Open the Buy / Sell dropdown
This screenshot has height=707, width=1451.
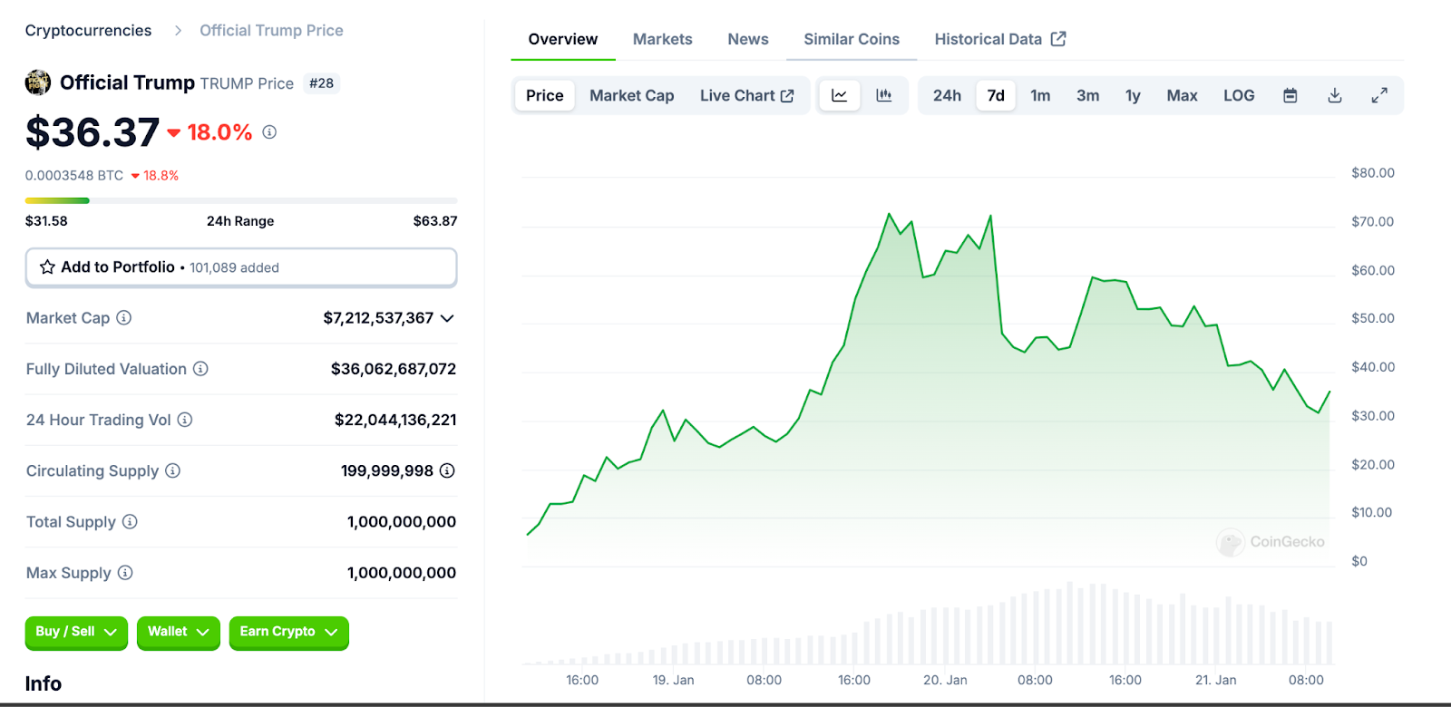(x=76, y=632)
